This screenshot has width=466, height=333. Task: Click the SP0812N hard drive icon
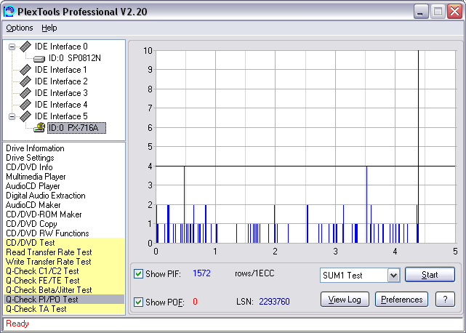tap(39, 59)
